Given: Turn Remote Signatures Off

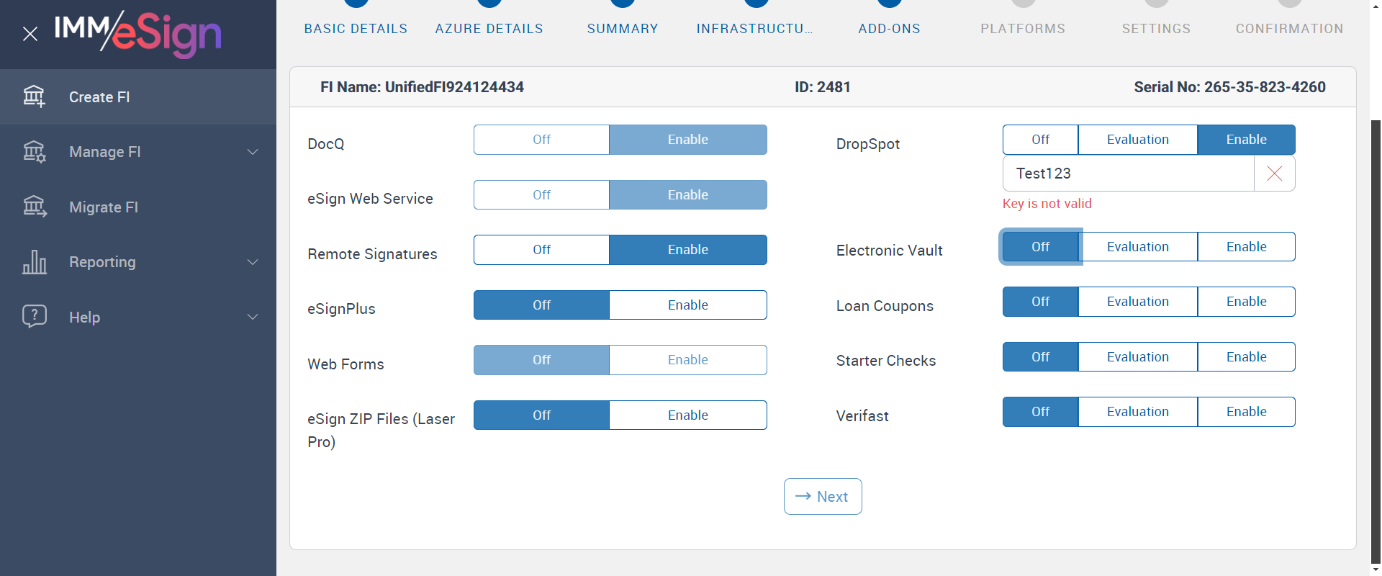Looking at the screenshot, I should 541,250.
